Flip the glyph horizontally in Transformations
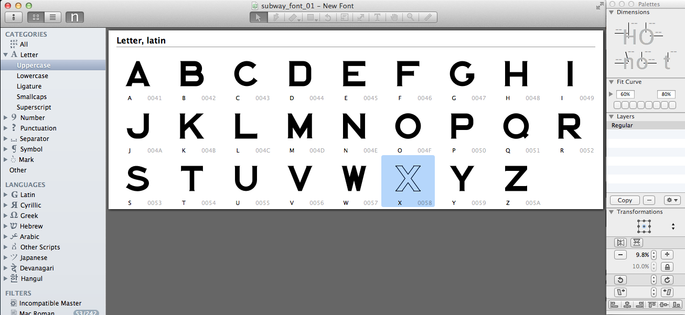The width and height of the screenshot is (685, 315). 620,242
